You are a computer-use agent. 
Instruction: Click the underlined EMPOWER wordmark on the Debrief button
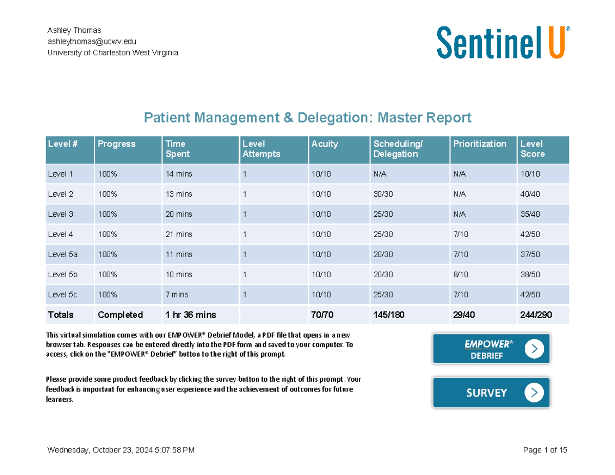tap(486, 344)
